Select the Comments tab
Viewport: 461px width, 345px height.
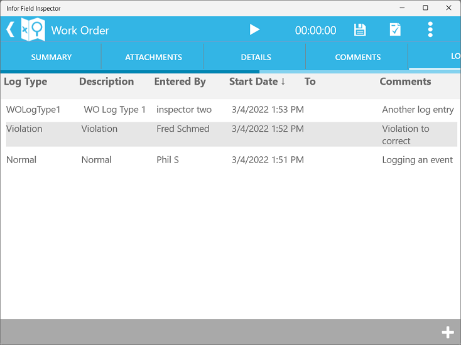(x=357, y=57)
